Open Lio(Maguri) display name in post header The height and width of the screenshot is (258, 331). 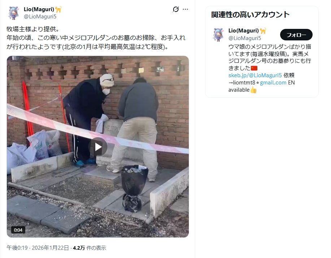pos(39,9)
